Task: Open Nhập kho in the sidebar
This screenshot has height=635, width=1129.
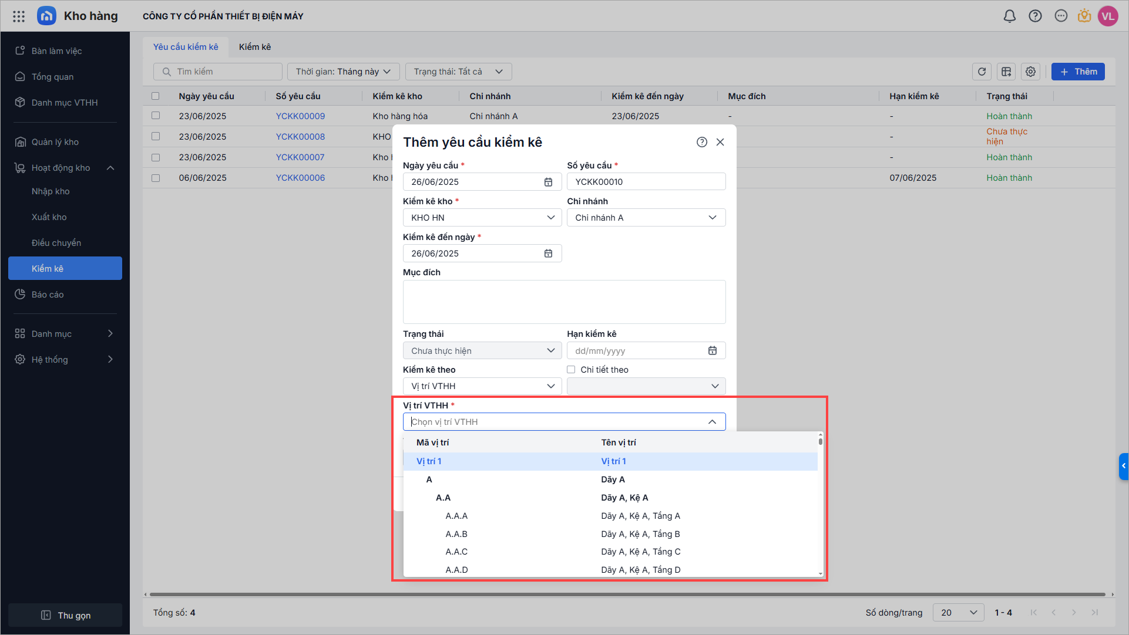Action: click(x=51, y=191)
